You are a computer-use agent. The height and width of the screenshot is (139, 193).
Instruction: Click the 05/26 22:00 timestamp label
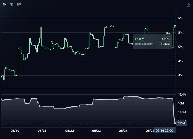(x=164, y=131)
